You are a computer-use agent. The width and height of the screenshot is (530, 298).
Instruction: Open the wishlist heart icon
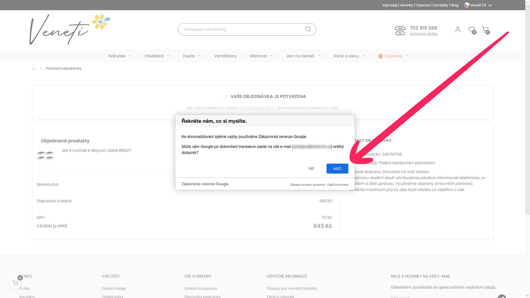coord(471,30)
